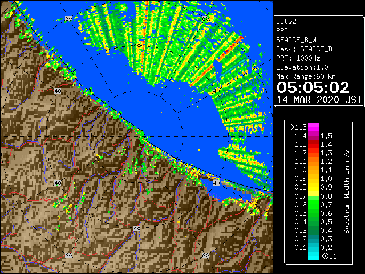Click the PRF: 1000Hz text

pyautogui.click(x=298, y=58)
